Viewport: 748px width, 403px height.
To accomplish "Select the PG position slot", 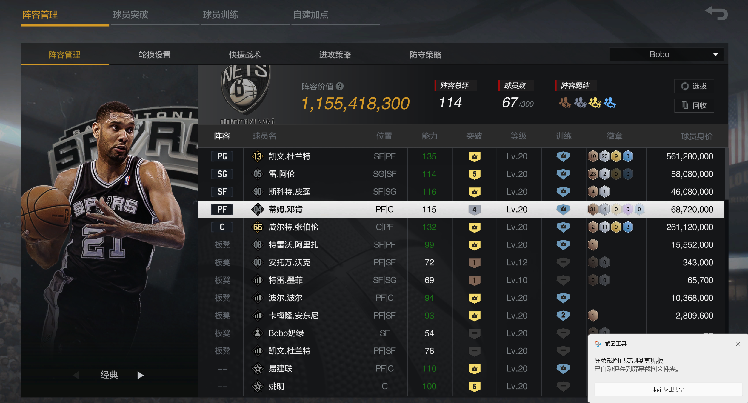I will click(x=222, y=156).
